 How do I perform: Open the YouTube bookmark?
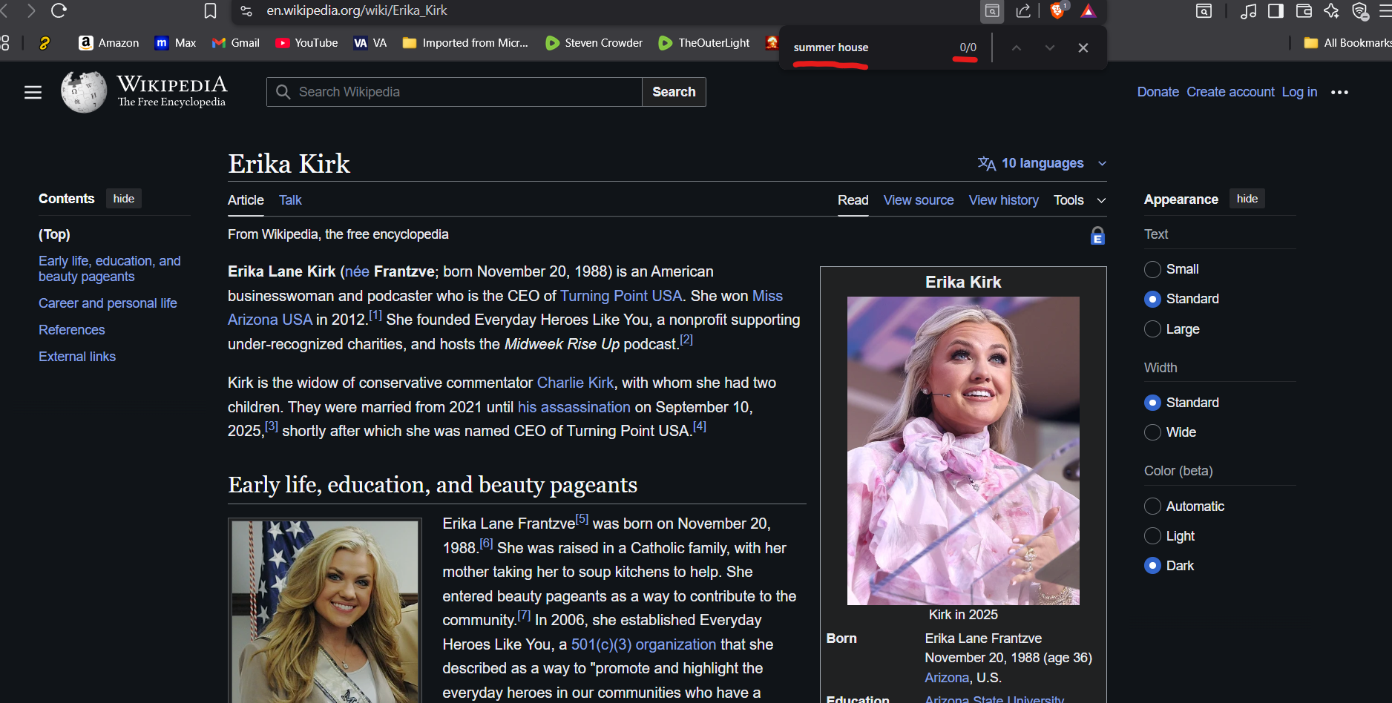[306, 43]
